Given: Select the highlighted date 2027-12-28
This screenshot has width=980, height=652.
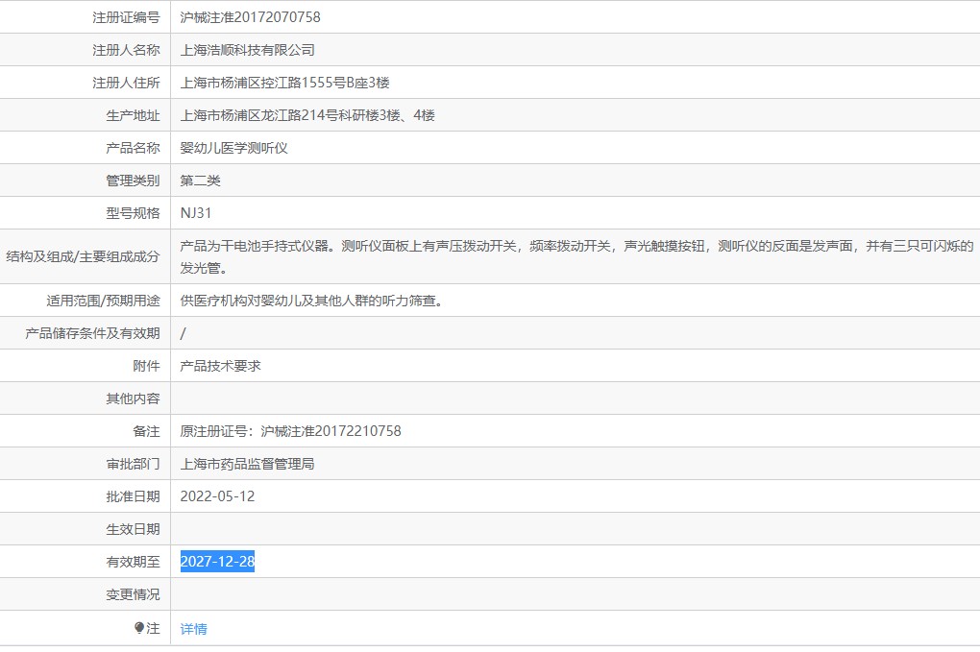Looking at the screenshot, I should tap(217, 562).
